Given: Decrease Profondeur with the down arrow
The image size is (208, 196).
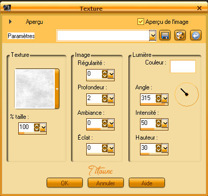Looking at the screenshot, I should tap(105, 101).
